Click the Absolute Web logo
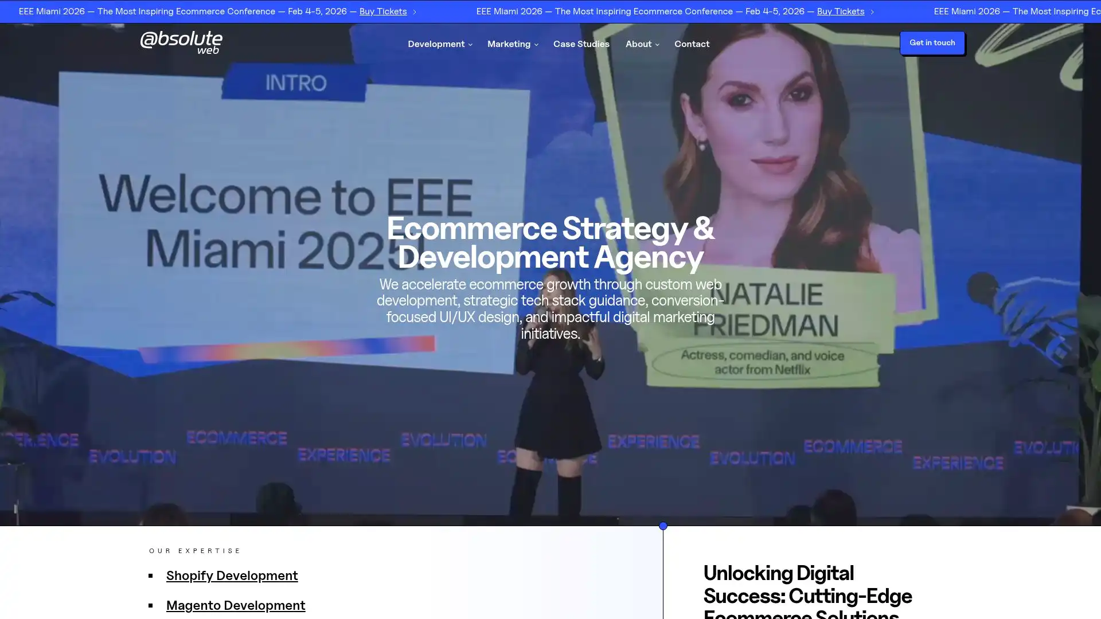The image size is (1101, 619). (181, 43)
